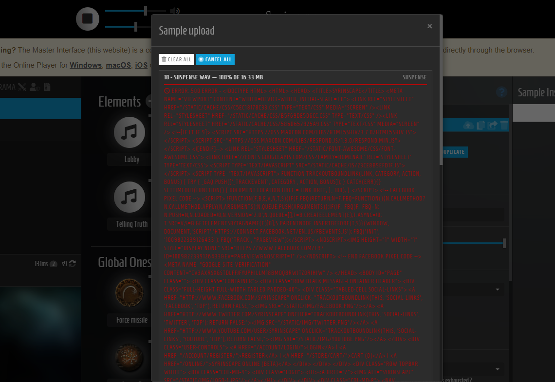The width and height of the screenshot is (555, 382).
Task: Select the 10 - SUSPENSE.WAV upload row title
Action: tap(213, 77)
